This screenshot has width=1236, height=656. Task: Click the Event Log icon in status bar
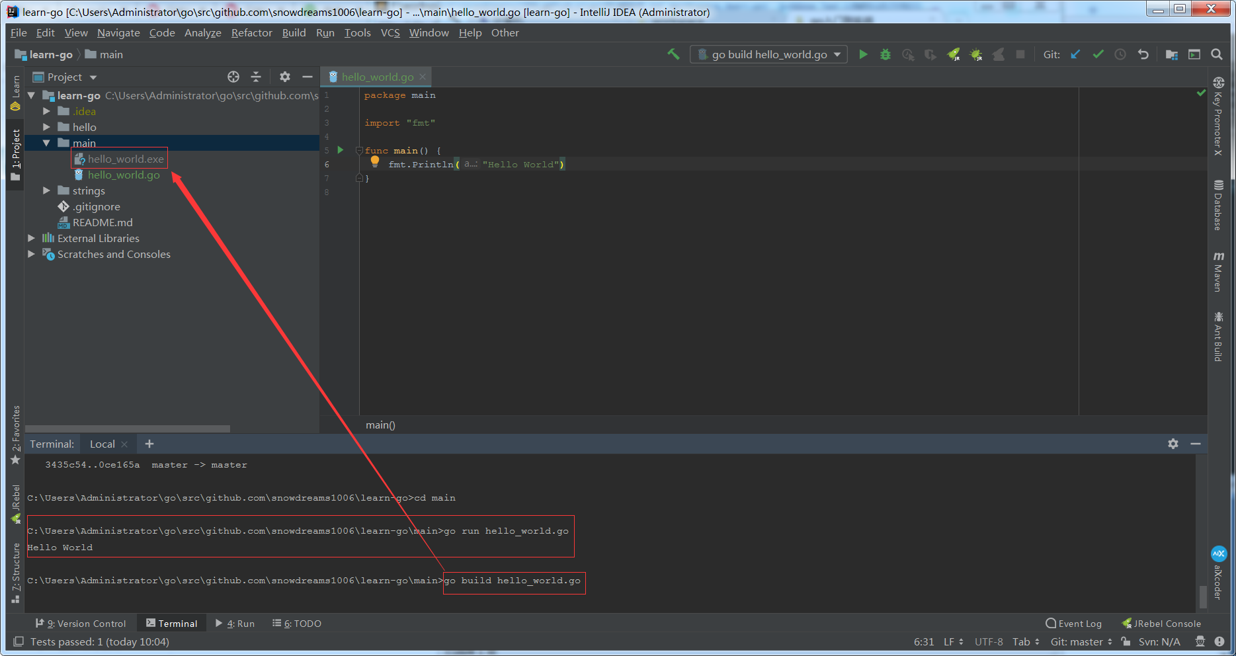(1051, 623)
